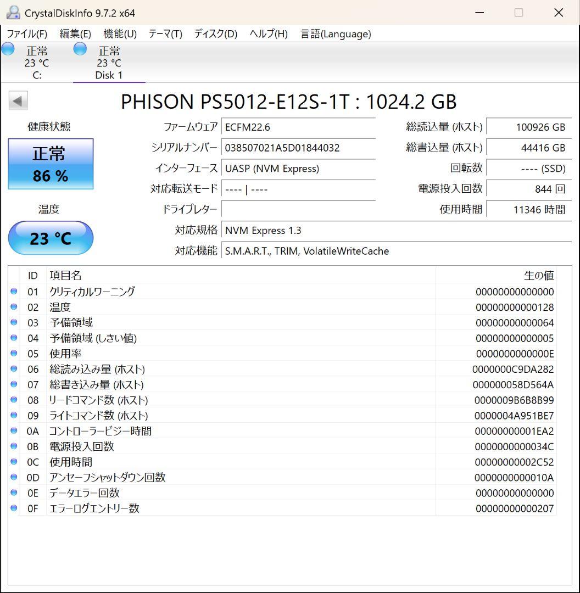Switch to the C: drive tab

(x=36, y=61)
